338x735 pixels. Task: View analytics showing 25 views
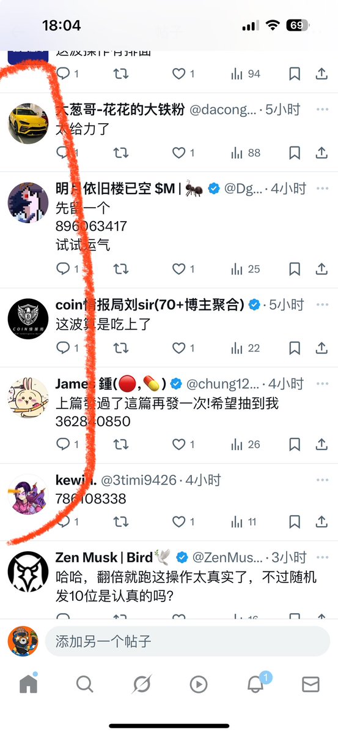point(245,268)
